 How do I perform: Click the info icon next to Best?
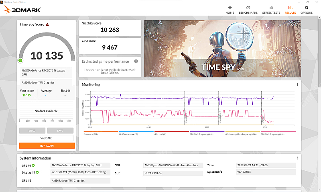coord(69,90)
